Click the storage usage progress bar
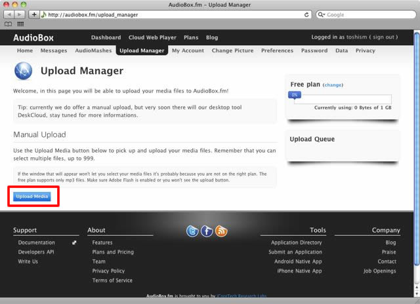The width and height of the screenshot is (420, 304). point(343,99)
